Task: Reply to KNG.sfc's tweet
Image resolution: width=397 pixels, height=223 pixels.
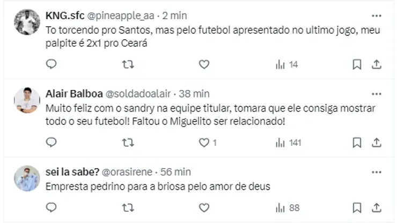Action: 52,64
